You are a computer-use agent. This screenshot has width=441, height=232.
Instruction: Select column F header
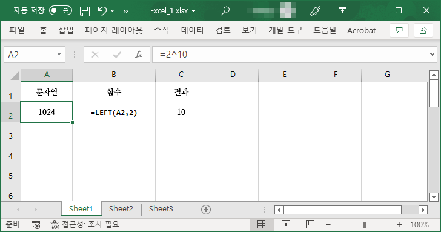coord(336,75)
